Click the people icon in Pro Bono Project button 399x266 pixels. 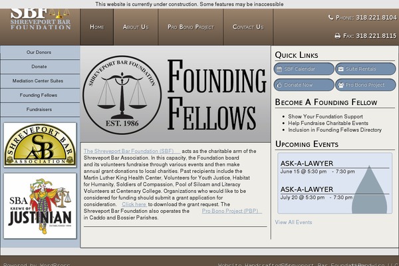pyautogui.click(x=340, y=85)
